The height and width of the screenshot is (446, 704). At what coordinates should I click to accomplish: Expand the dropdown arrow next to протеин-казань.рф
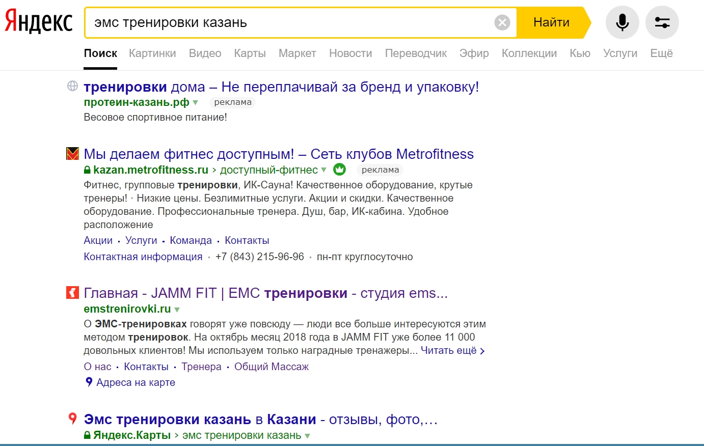195,103
